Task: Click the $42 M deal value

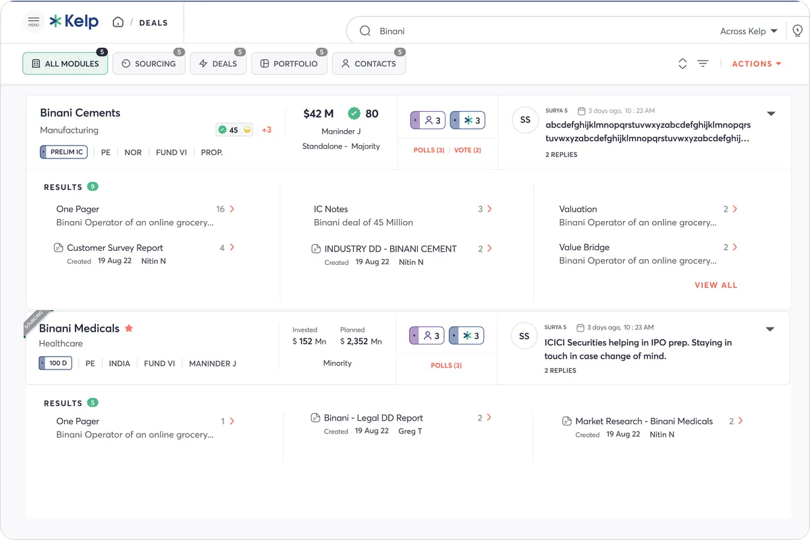Action: (319, 113)
